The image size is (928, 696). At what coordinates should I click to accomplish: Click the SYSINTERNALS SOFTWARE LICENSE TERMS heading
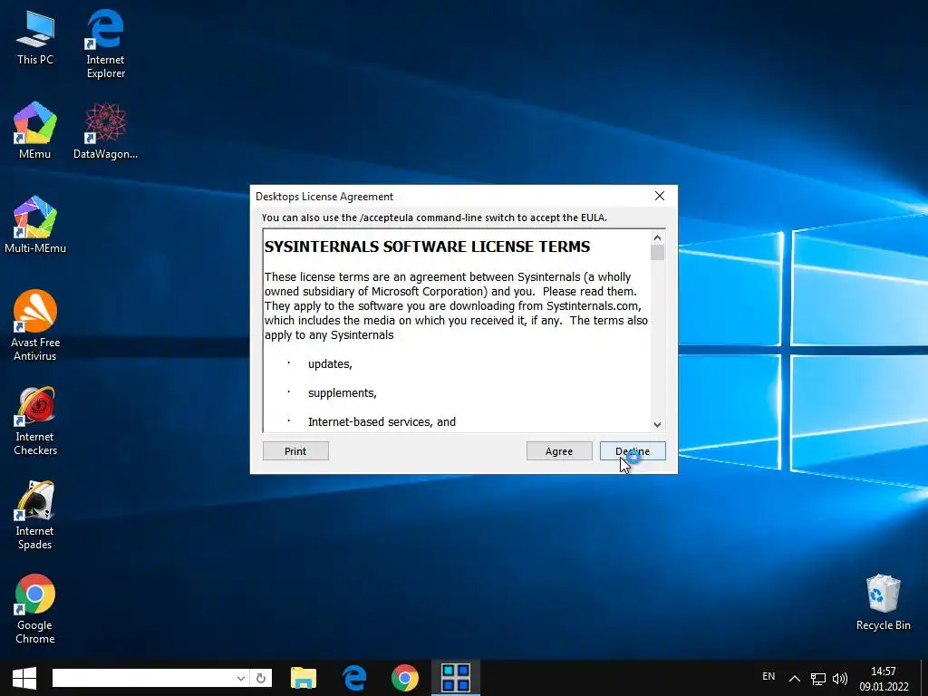(x=428, y=246)
